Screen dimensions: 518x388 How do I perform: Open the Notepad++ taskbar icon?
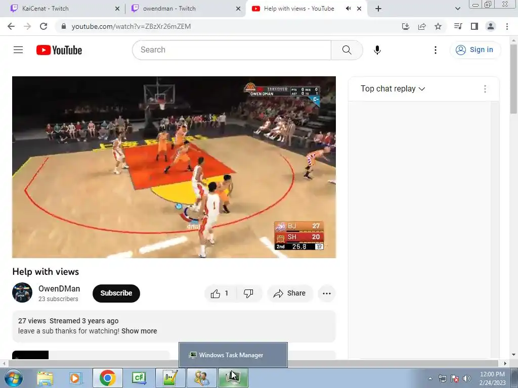click(170, 378)
